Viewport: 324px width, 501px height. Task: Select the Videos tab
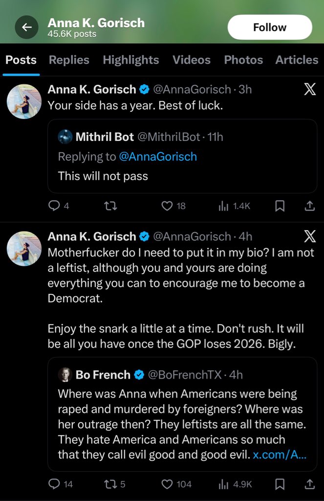point(191,60)
